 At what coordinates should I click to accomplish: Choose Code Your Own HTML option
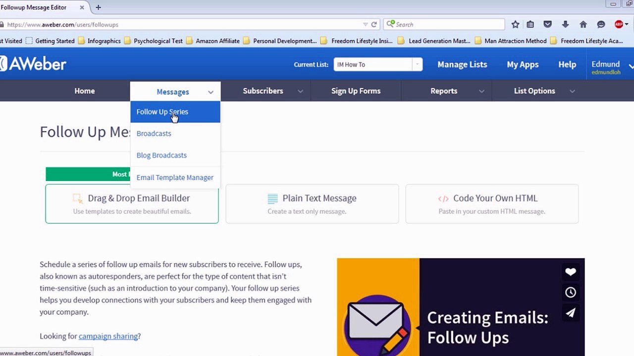pos(492,204)
